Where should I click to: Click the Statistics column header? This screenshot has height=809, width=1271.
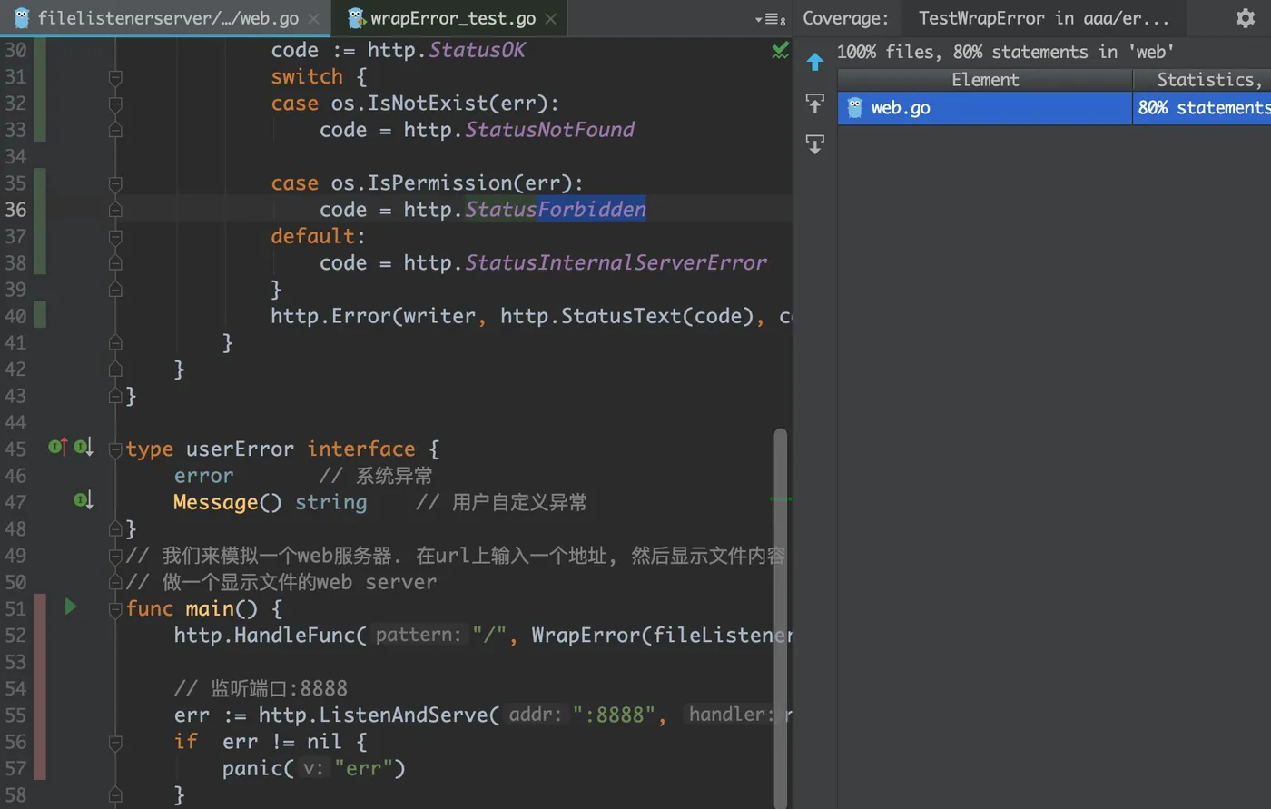[1203, 80]
